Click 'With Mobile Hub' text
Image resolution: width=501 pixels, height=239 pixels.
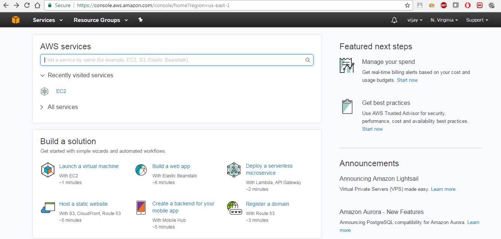coord(169,220)
